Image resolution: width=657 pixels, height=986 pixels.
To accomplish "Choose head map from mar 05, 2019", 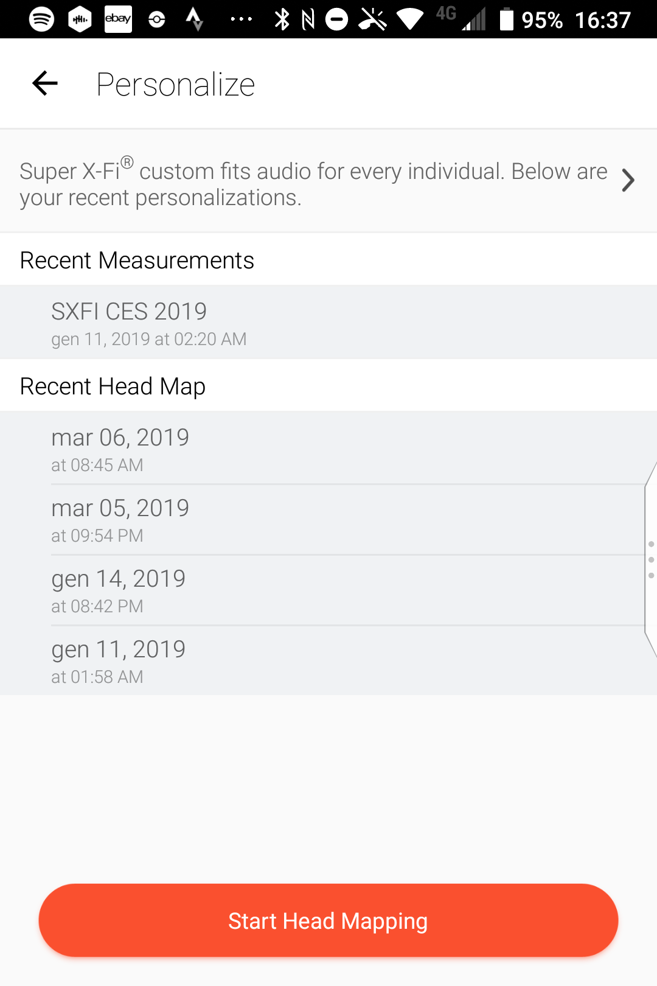I will click(x=328, y=520).
